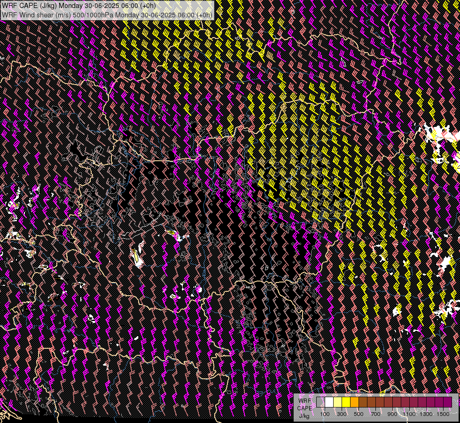Screen dimensions: 460x423
Task: Click the pale yellow CAPE legend swatch
Action: click(x=338, y=402)
